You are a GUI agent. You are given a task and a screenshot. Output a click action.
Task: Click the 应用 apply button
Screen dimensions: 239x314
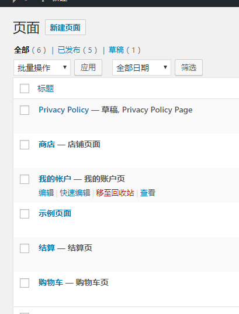point(88,67)
